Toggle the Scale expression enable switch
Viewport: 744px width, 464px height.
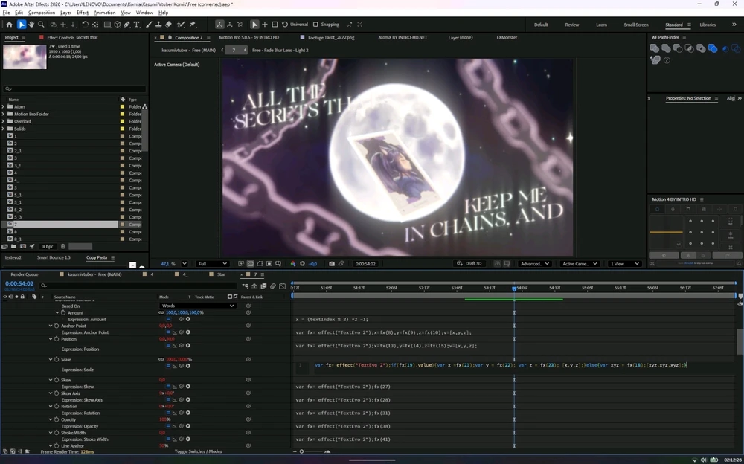(x=168, y=366)
